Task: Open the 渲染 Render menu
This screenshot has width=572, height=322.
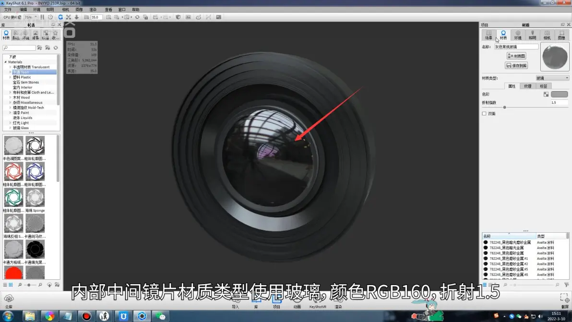Action: click(x=93, y=10)
